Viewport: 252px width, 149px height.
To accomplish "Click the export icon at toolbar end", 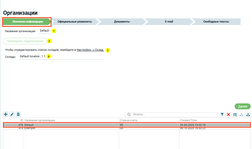I will pyautogui.click(x=248, y=115).
